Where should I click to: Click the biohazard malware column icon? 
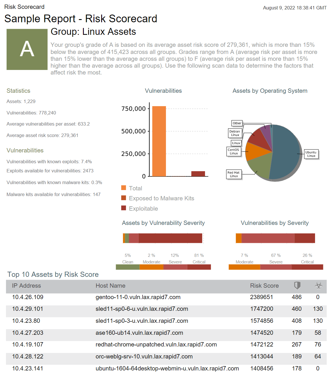(318, 285)
